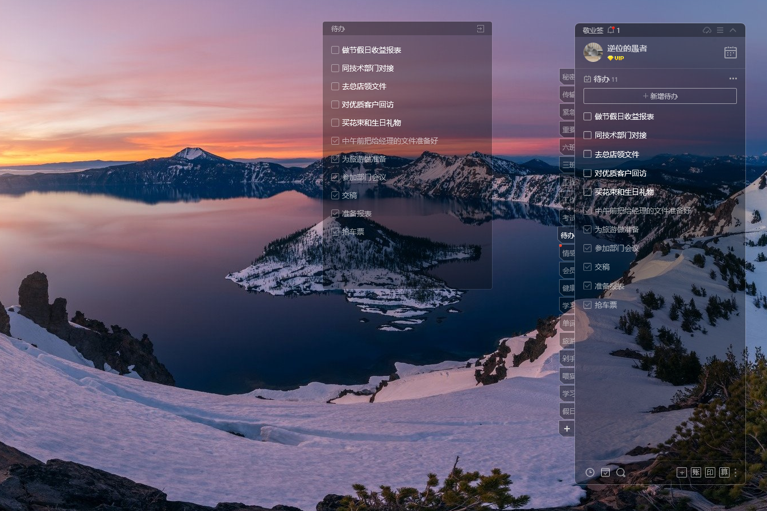Check 同技术部门对接 in floating 待办 window
The image size is (767, 511).
pyautogui.click(x=335, y=68)
